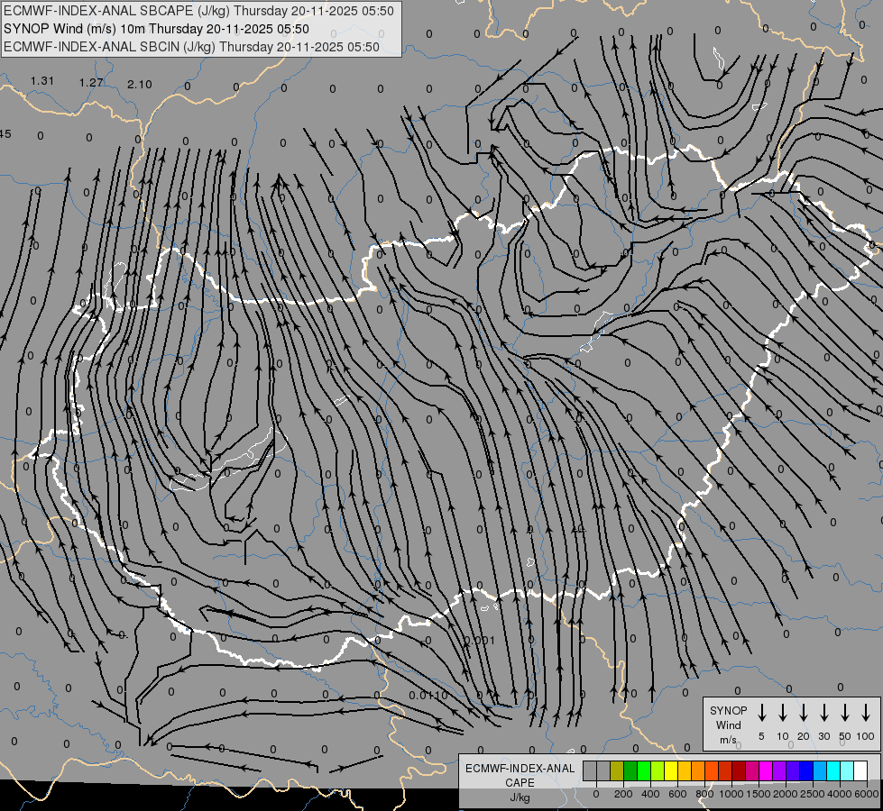The height and width of the screenshot is (811, 883).
Task: Click the orange swatch starting at 800
Action: tap(712, 770)
